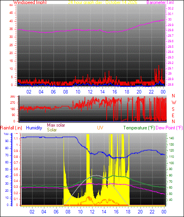Select the 29.5 barometer axis value

171,47
